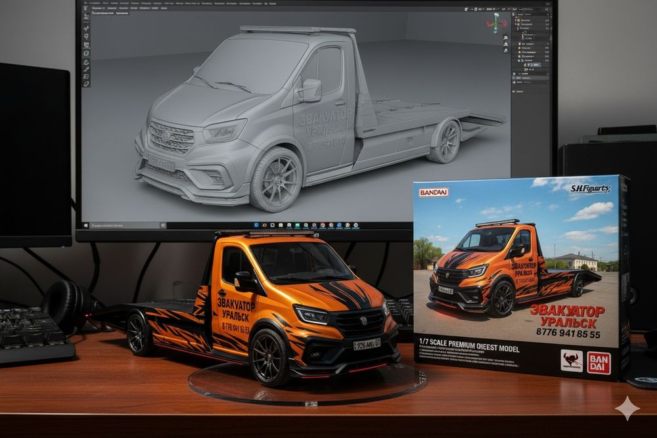Click the 3D viewport orientation gizmo

click(x=495, y=24)
